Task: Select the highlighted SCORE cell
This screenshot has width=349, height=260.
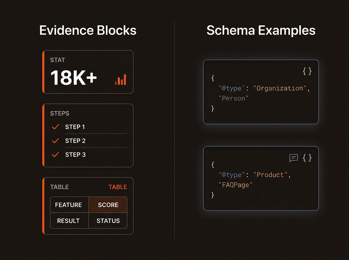Action: pos(108,205)
